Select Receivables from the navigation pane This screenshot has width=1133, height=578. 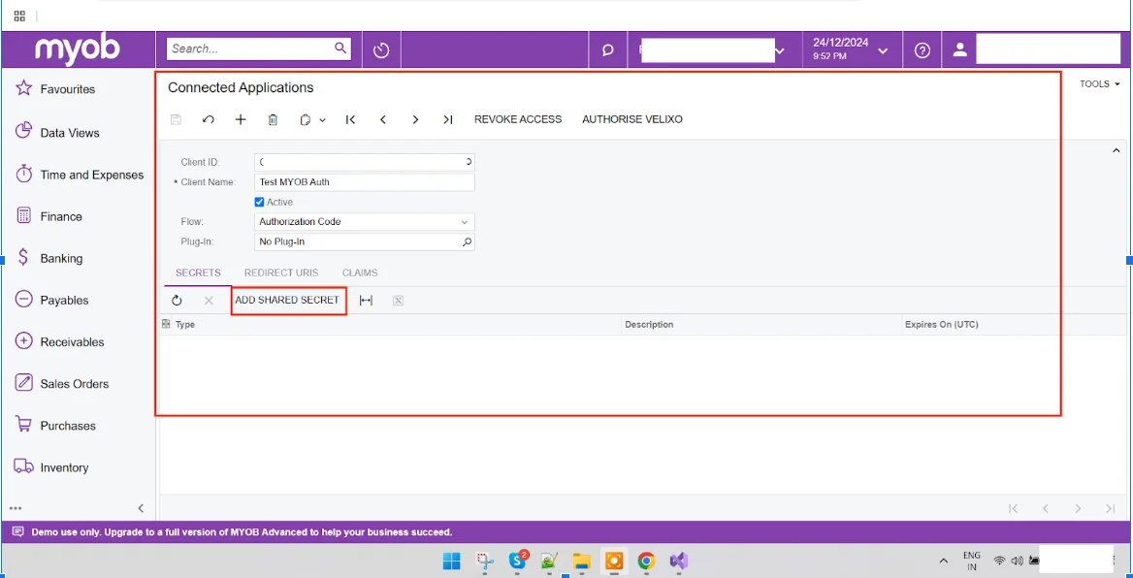(x=73, y=341)
